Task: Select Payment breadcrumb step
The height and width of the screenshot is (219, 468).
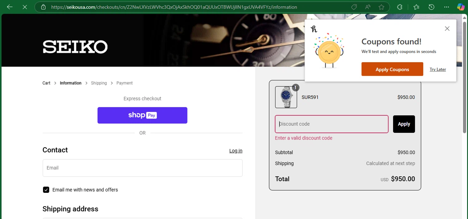Action: point(124,83)
